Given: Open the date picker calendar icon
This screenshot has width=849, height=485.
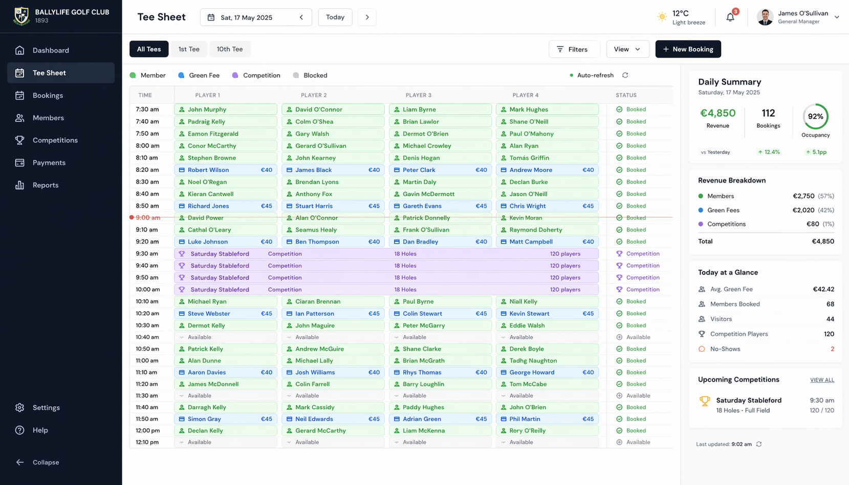Looking at the screenshot, I should point(211,17).
